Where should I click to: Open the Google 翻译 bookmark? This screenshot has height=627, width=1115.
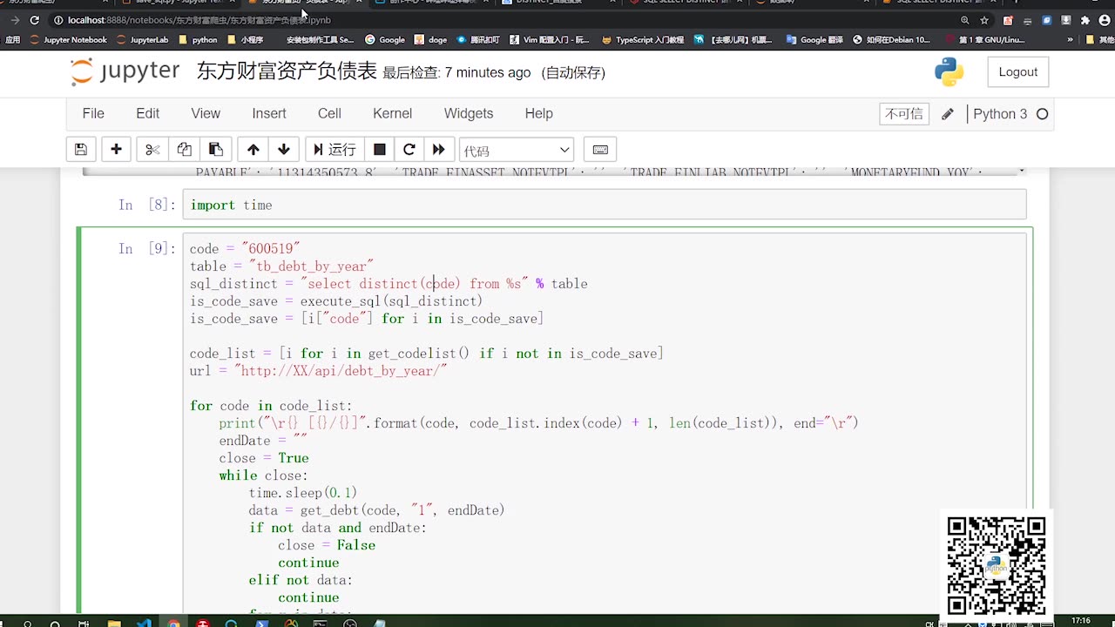815,40
